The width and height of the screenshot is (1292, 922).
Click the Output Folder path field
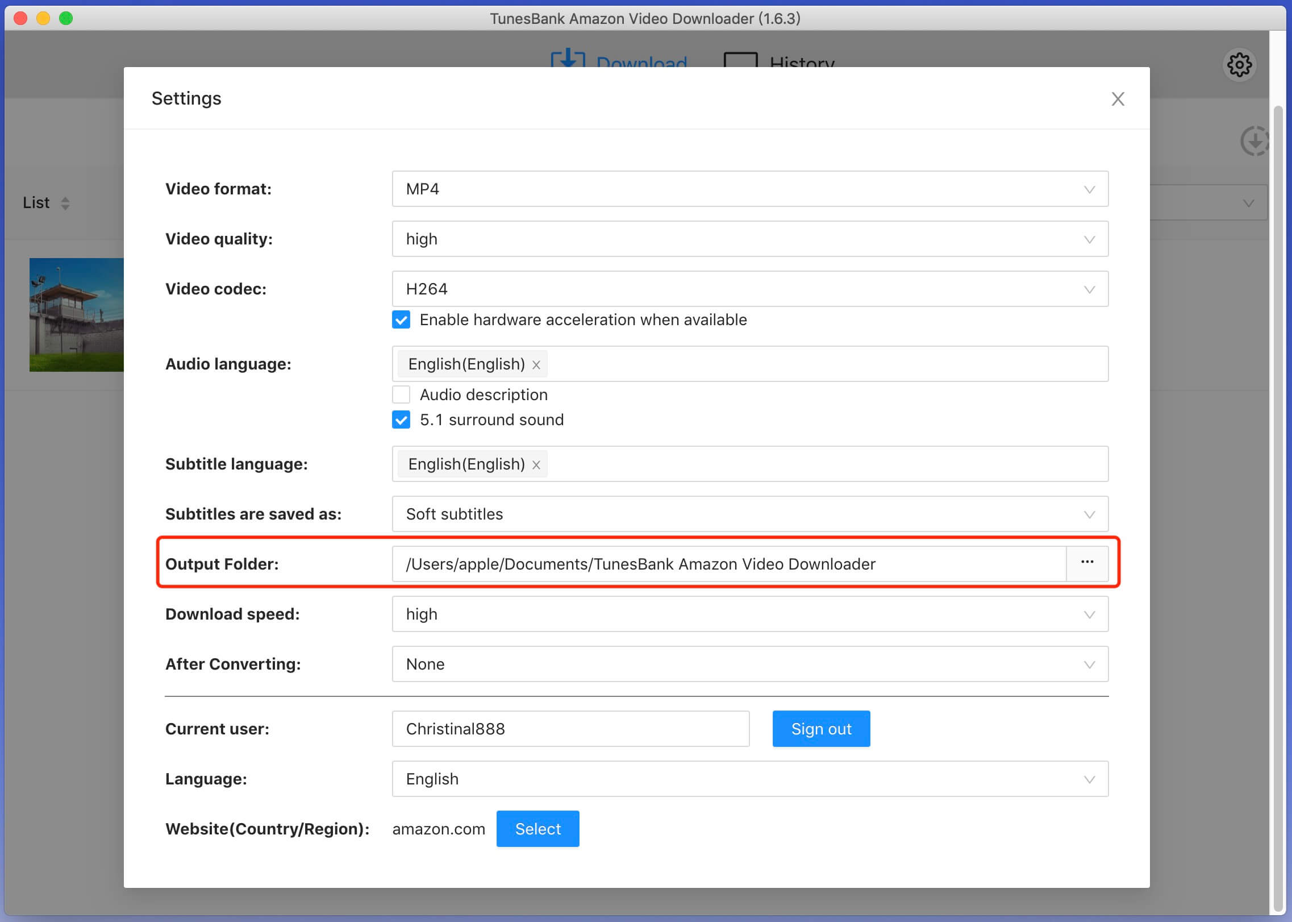tap(729, 564)
